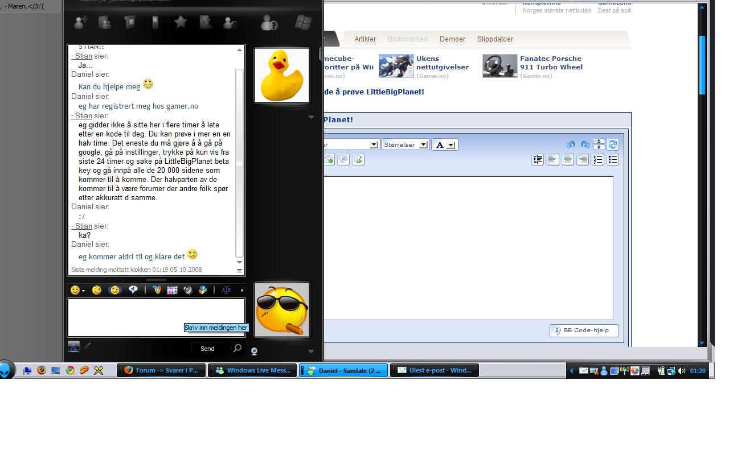729x455 pixels.
Task: Insert a numbered list in the editor
Action: 597,160
